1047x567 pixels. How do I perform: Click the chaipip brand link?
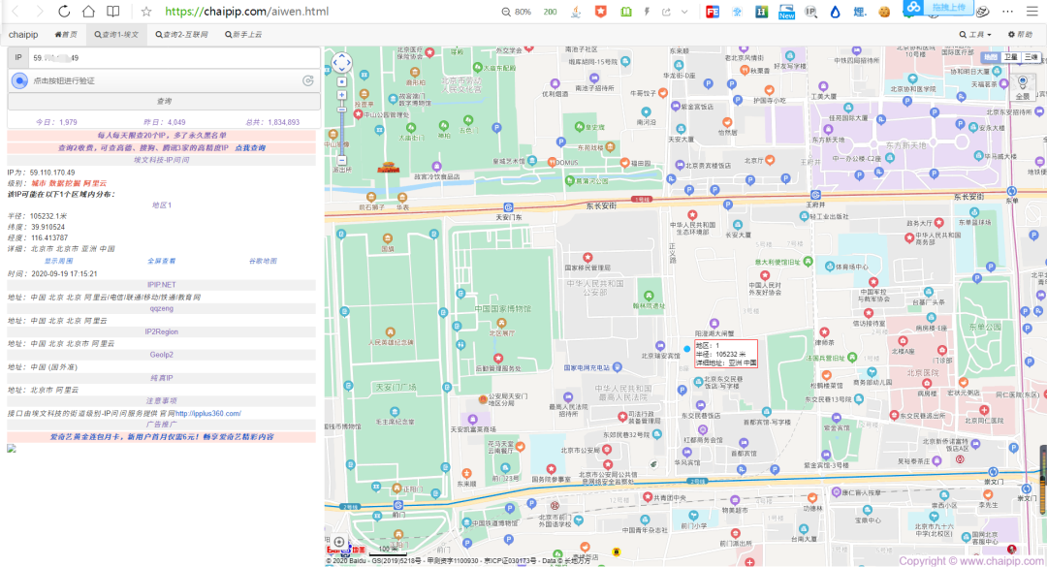(23, 34)
